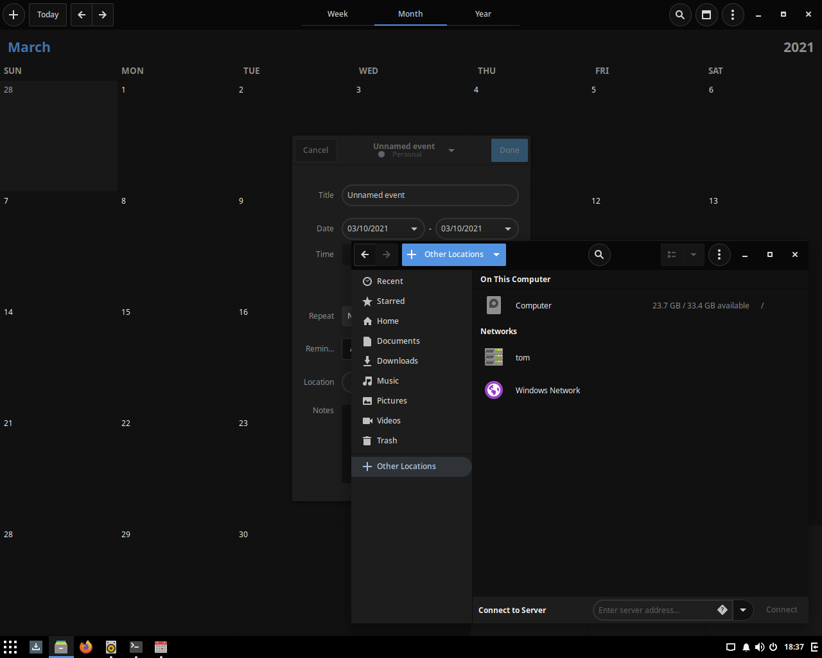Expand the Other Locations path dropdown

(496, 254)
